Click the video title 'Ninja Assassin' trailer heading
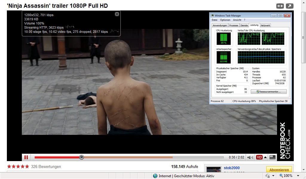 click(57, 6)
